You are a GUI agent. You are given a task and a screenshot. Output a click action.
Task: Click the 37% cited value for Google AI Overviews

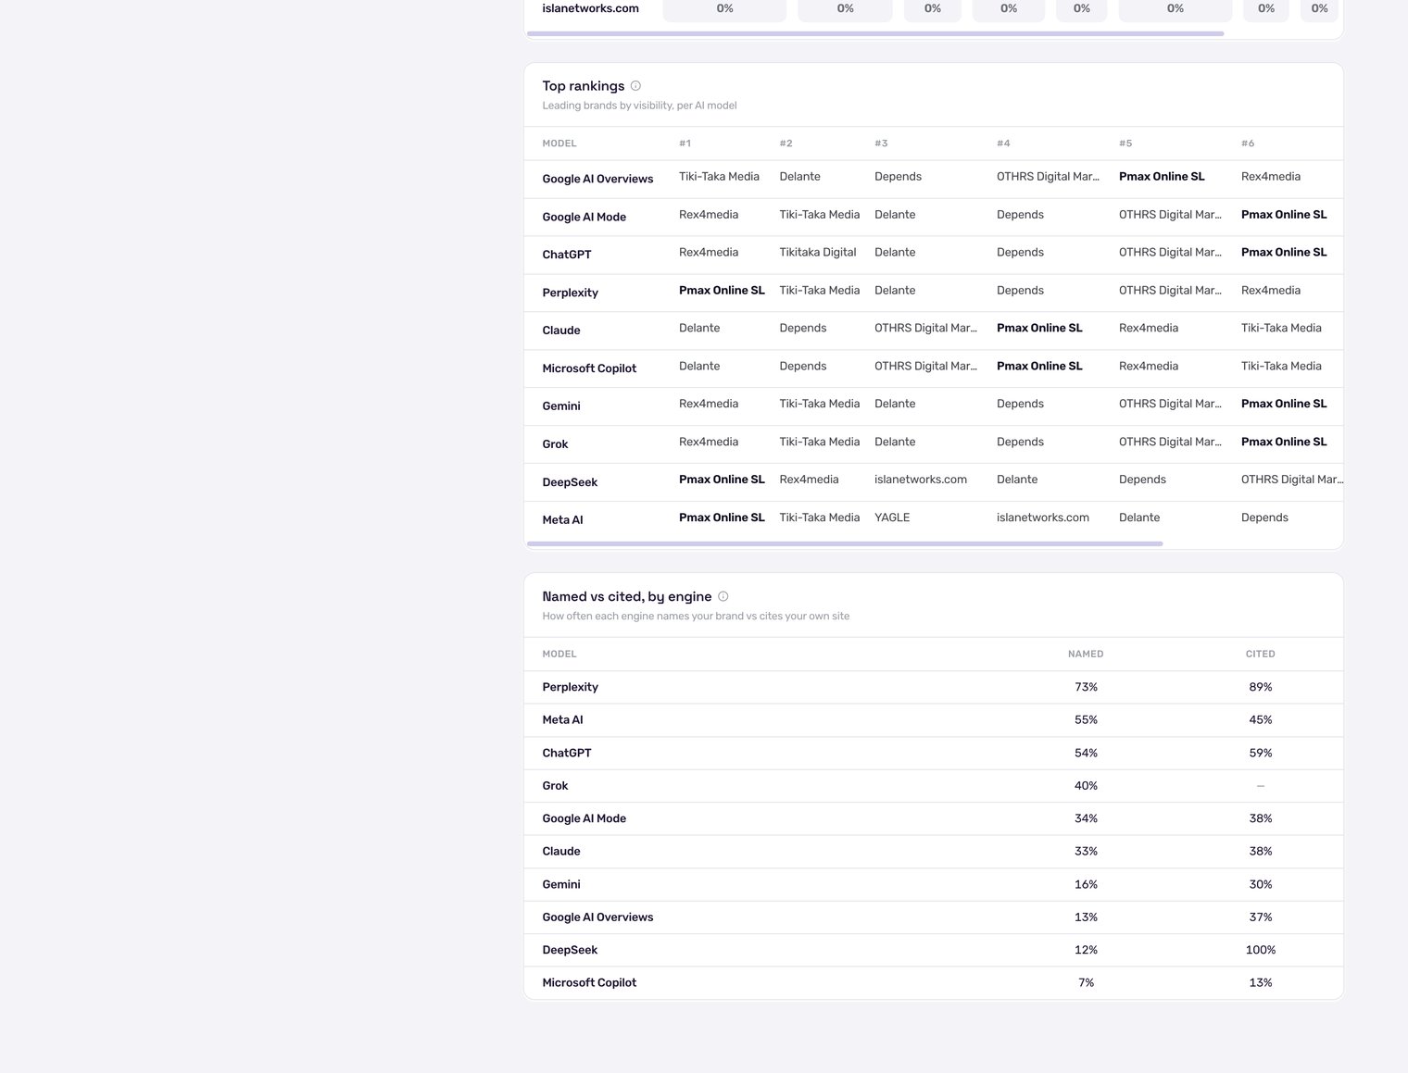(1261, 917)
